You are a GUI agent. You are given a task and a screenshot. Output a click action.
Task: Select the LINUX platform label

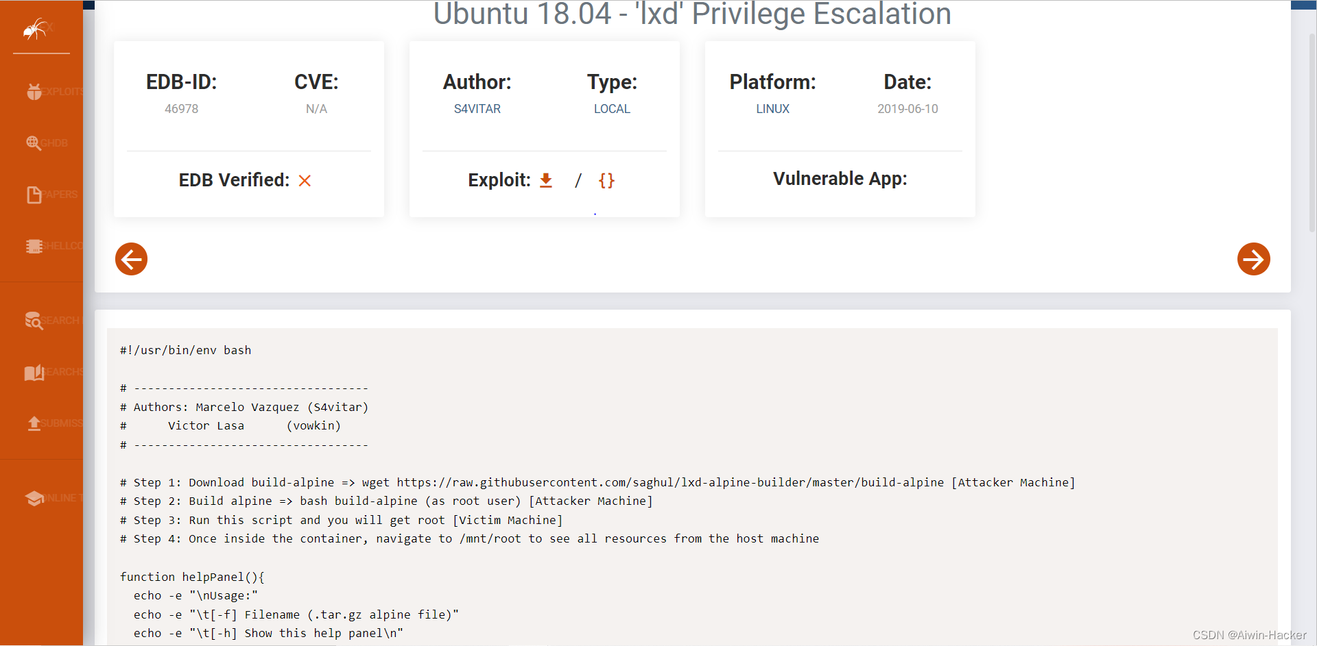772,108
